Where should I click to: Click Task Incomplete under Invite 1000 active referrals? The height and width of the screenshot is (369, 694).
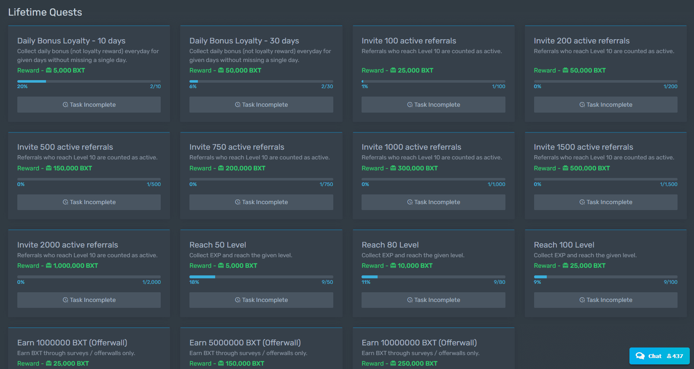pyautogui.click(x=433, y=202)
